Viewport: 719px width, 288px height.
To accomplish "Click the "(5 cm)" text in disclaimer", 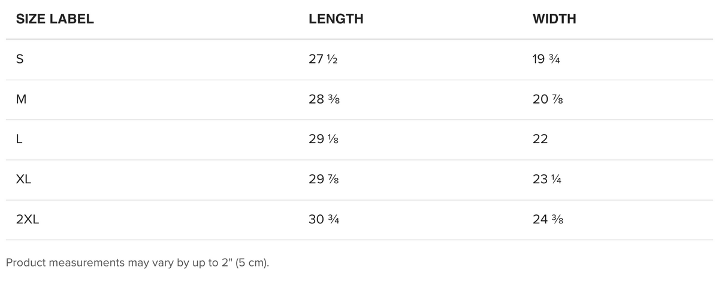I will click(253, 263).
